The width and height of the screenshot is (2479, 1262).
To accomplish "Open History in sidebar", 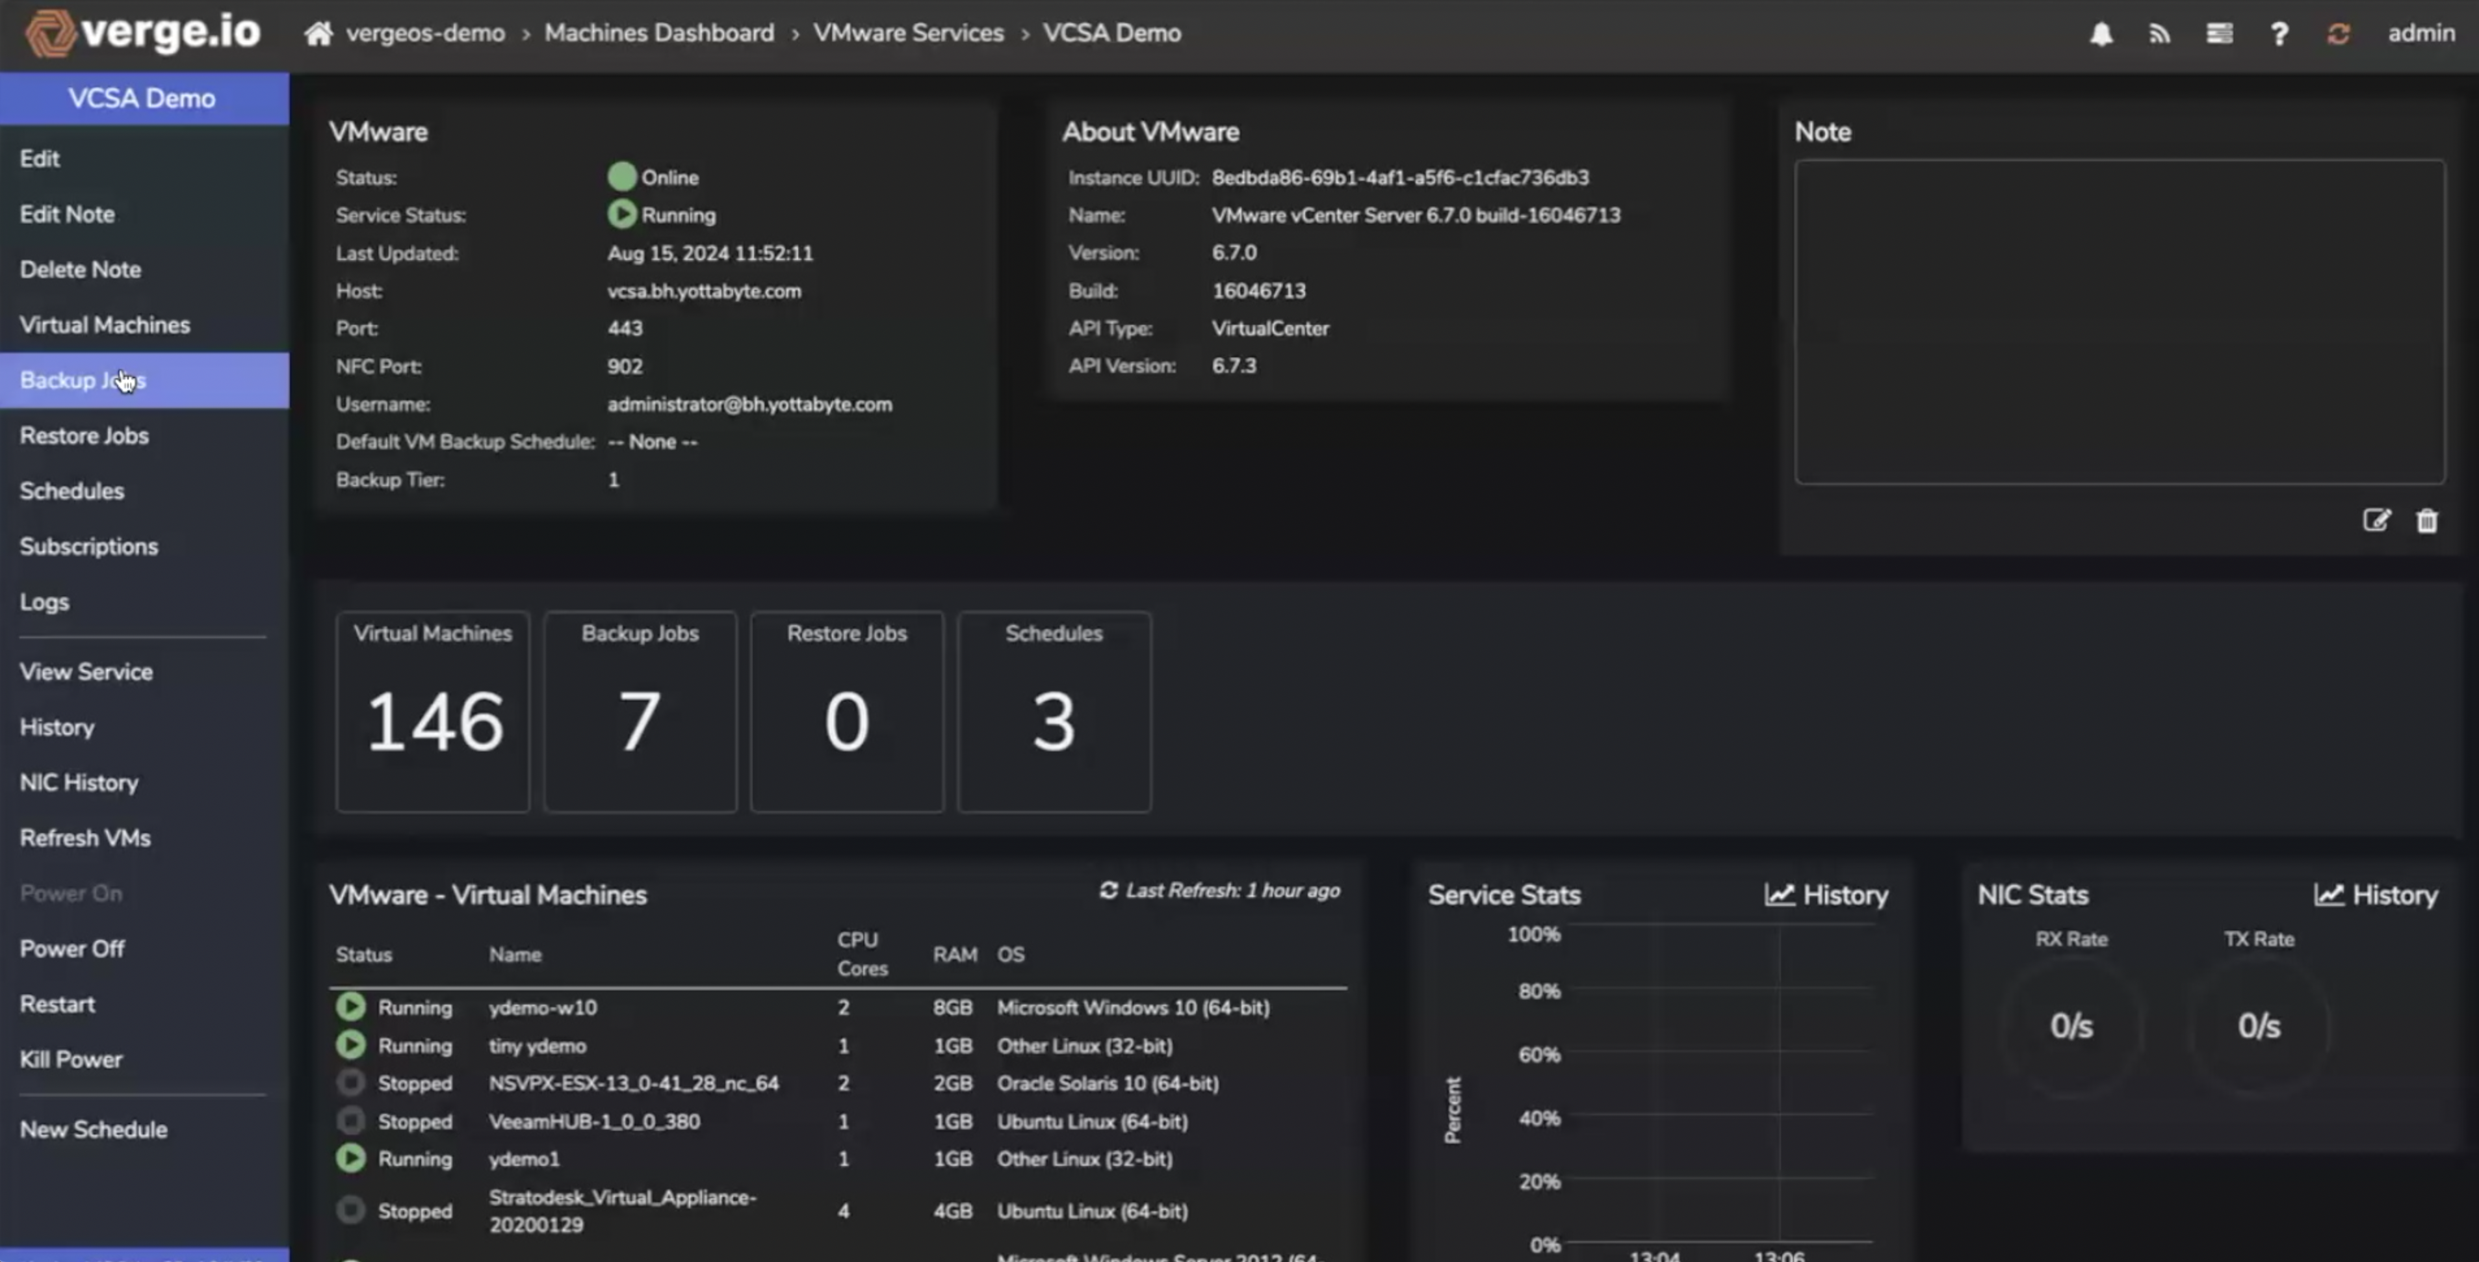I will tap(144, 727).
